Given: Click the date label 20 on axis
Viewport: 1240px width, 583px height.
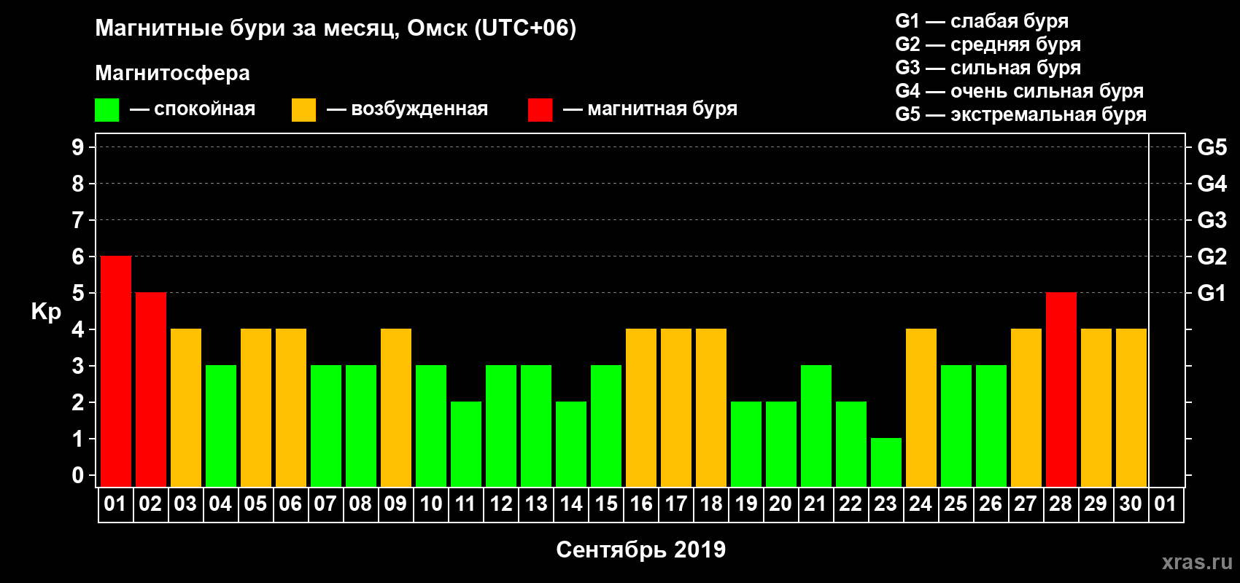Looking at the screenshot, I should [x=780, y=504].
